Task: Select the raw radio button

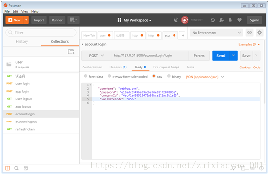Action: [x=154, y=76]
